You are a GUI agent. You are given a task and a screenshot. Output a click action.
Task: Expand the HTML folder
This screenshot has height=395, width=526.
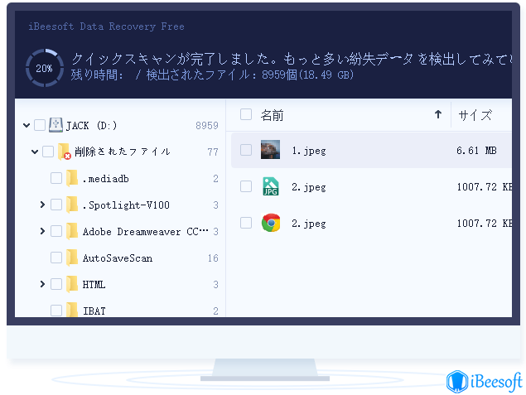[x=42, y=284]
